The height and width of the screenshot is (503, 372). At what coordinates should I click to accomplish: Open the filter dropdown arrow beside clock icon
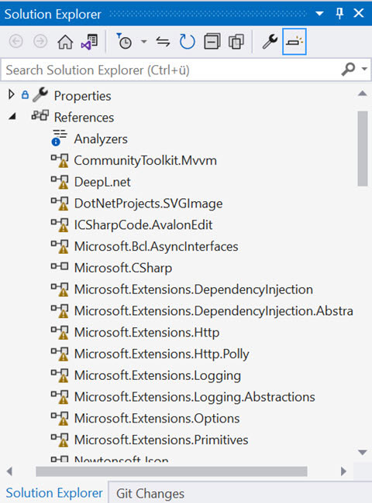(144, 41)
